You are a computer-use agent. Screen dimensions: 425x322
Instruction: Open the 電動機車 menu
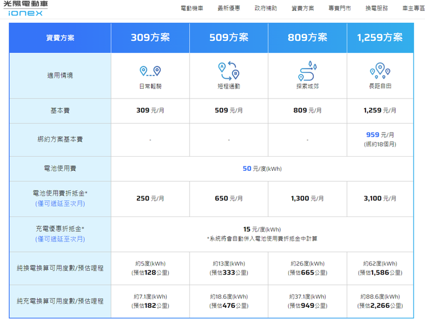click(x=192, y=8)
